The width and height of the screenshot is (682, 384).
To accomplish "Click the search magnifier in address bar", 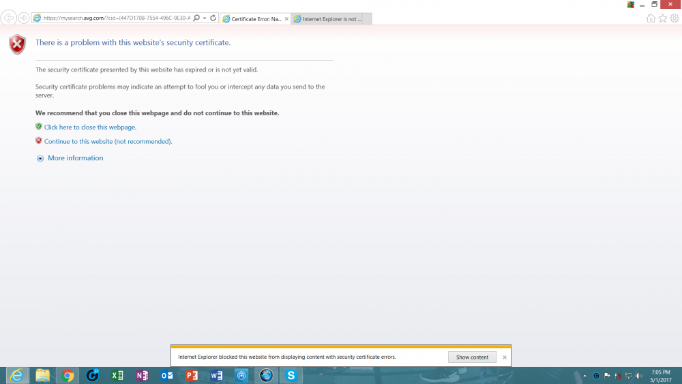I will pyautogui.click(x=196, y=18).
